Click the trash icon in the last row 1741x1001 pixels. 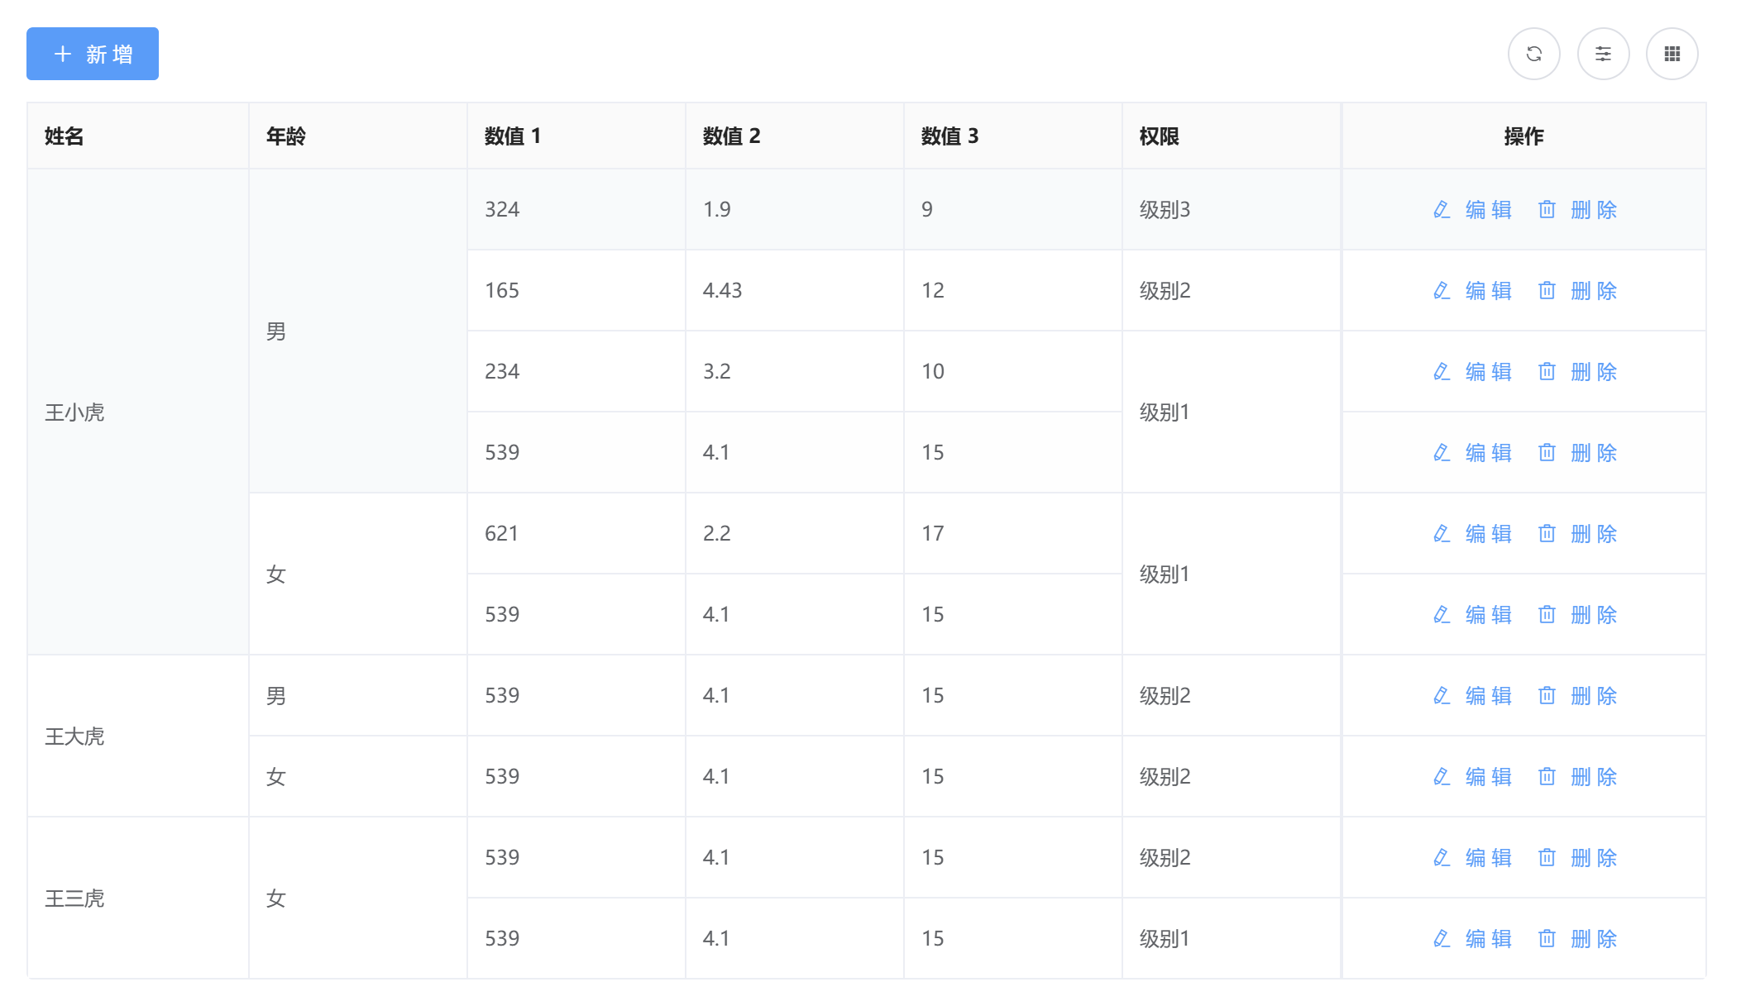(1547, 939)
